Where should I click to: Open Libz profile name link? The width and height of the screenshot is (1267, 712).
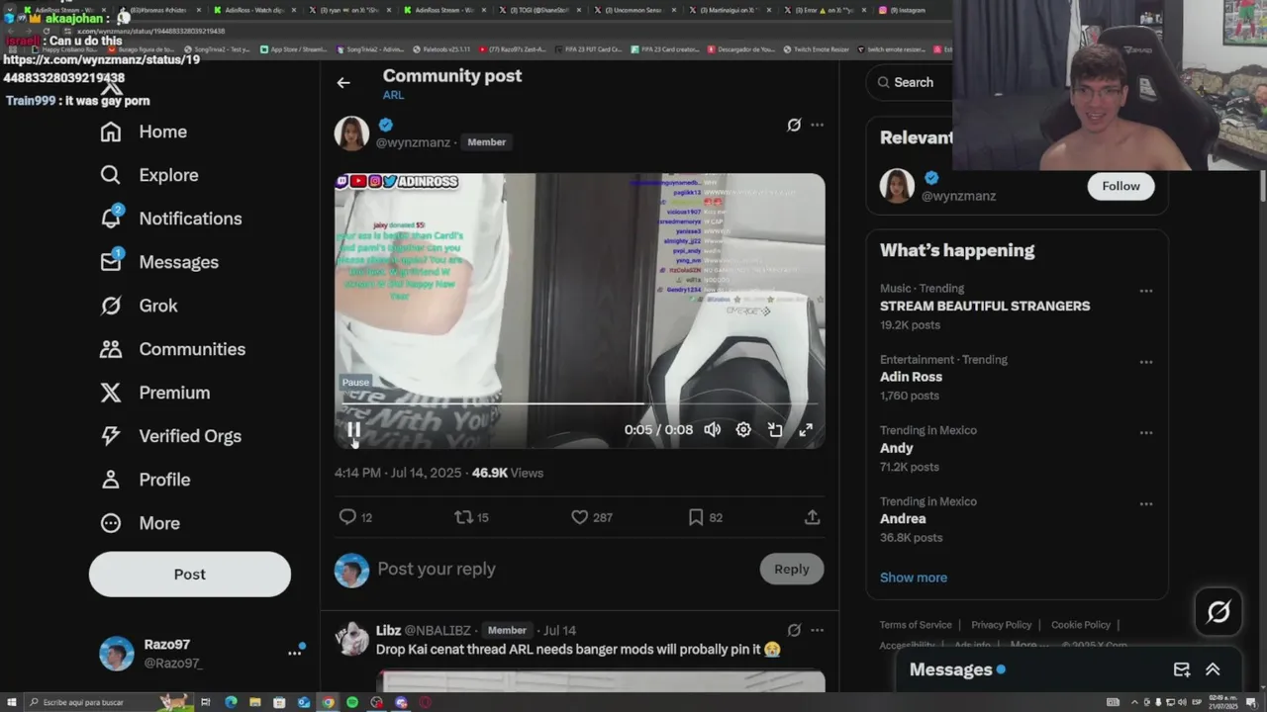(388, 630)
